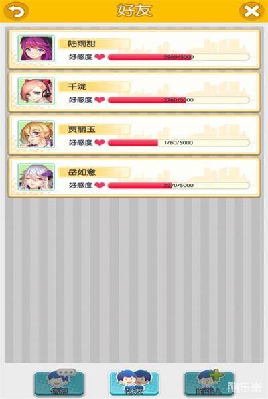This screenshot has height=399, width=268.
Task: Click the name label 陆雨甜
Action: (x=82, y=44)
